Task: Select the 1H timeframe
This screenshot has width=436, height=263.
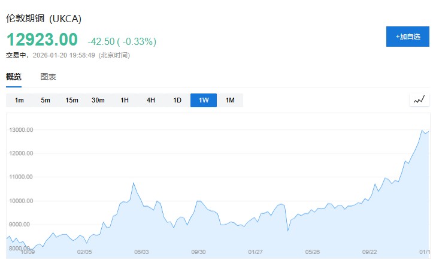Action: [x=125, y=100]
